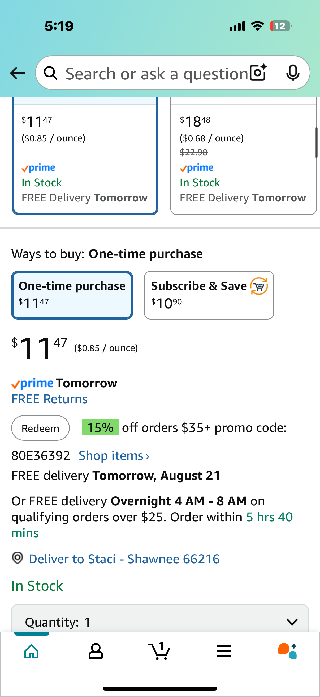This screenshot has height=697, width=320.
Task: Tap the back arrow icon
Action: click(18, 73)
